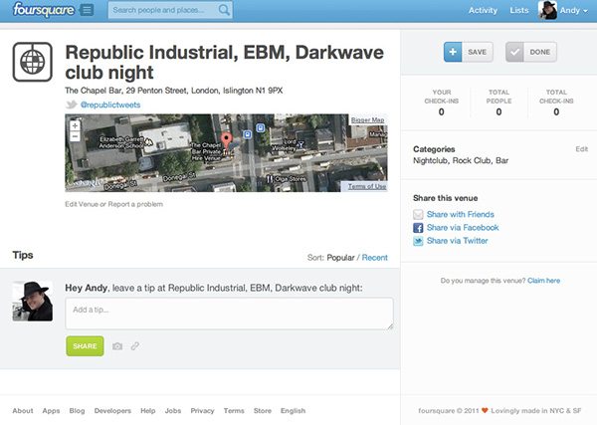
Task: Open the Privacy footer link
Action: (202, 411)
